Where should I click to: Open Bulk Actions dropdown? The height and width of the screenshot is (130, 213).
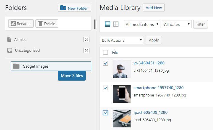pos(122,40)
